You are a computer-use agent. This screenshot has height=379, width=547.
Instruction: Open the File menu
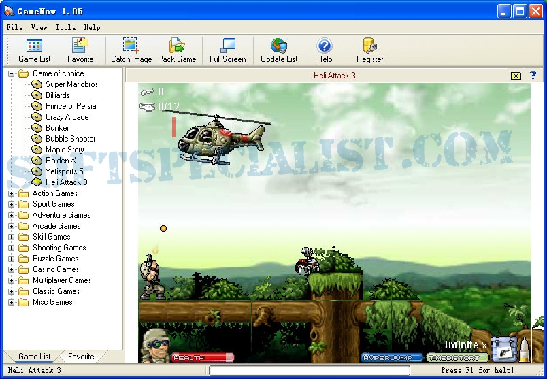click(14, 27)
